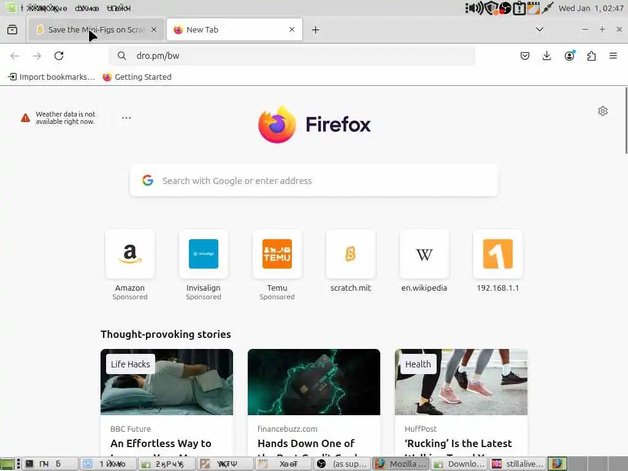Click the Firefox View icon beside the tabs
Viewport: 628px width, 471px height.
(12, 29)
